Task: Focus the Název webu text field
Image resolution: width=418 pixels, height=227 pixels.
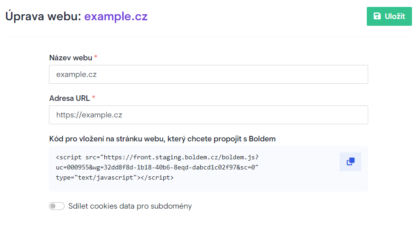Action: tap(209, 74)
